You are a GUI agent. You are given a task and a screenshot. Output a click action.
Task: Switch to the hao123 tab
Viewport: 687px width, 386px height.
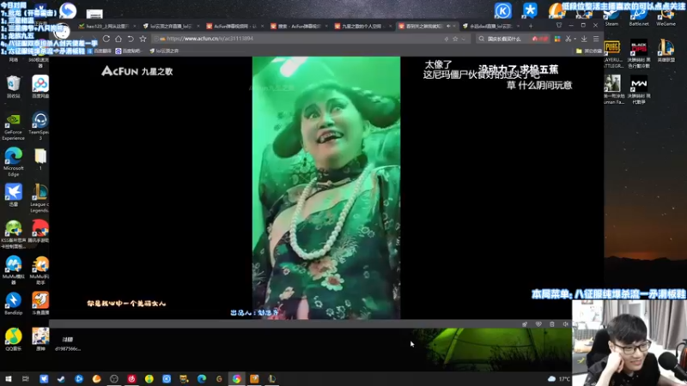tap(107, 27)
